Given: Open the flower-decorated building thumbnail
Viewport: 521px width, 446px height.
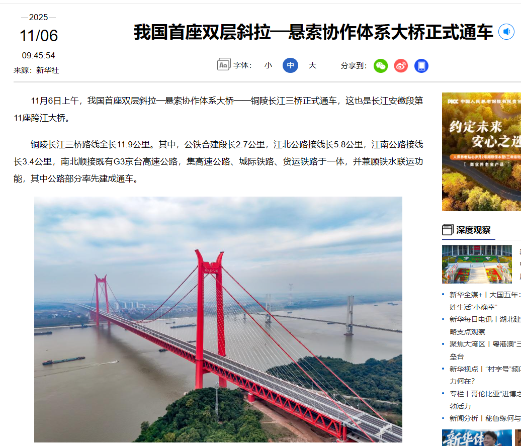Looking at the screenshot, I should [477, 264].
